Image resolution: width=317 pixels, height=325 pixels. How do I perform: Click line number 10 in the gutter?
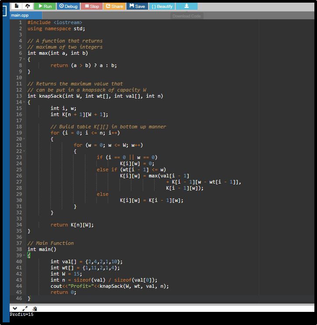(x=19, y=78)
